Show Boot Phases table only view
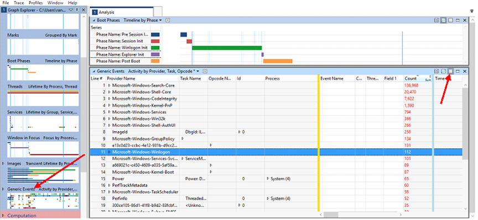The height and width of the screenshot is (220, 478). pyautogui.click(x=450, y=20)
